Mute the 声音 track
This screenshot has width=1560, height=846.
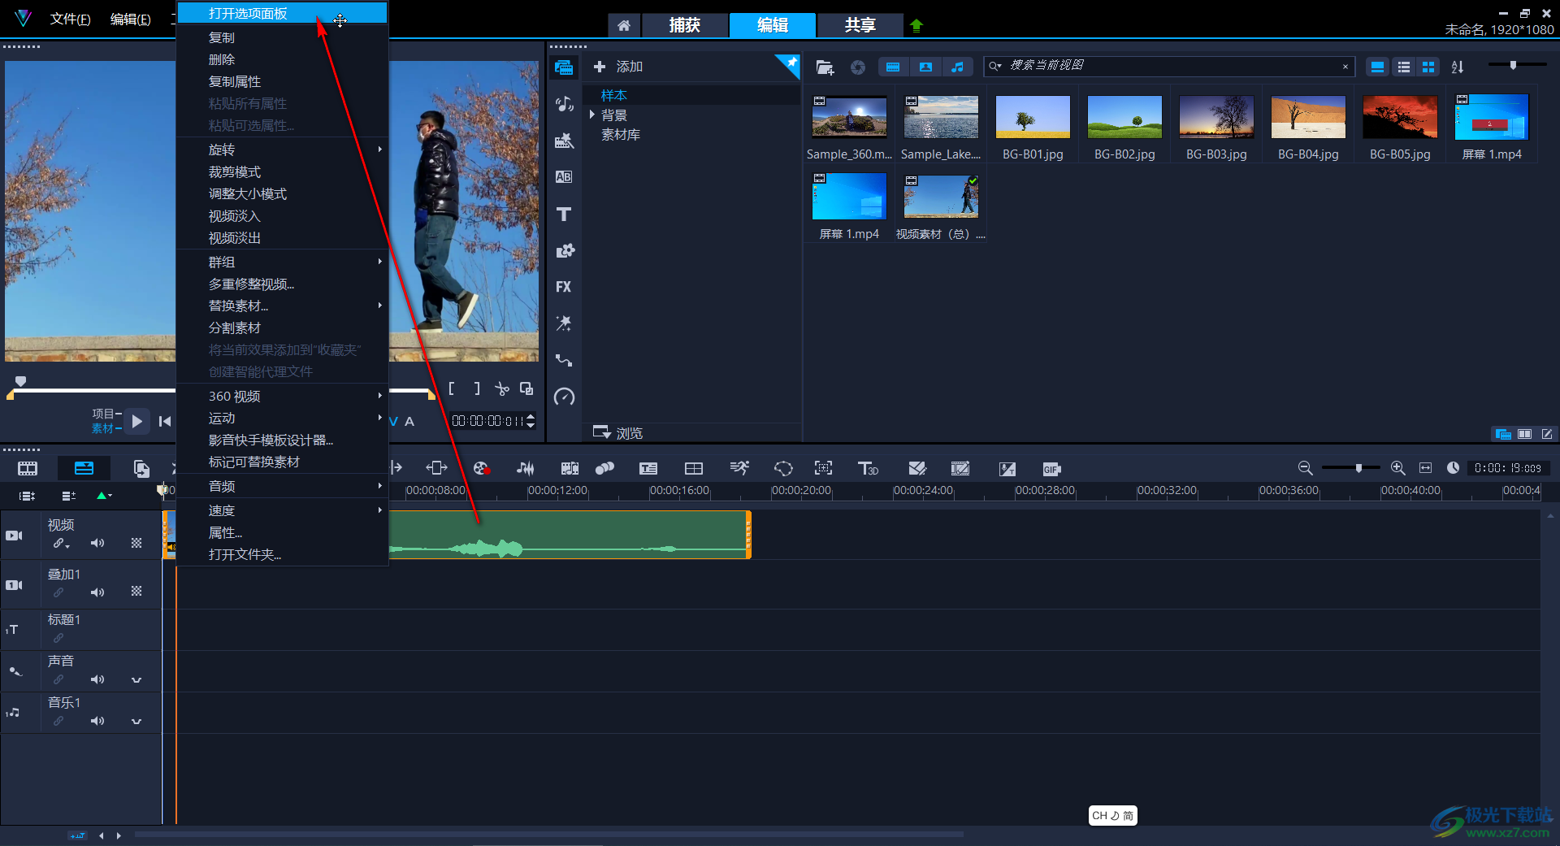[x=97, y=679]
